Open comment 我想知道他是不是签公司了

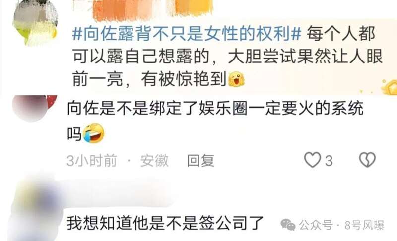pyautogui.click(x=165, y=223)
